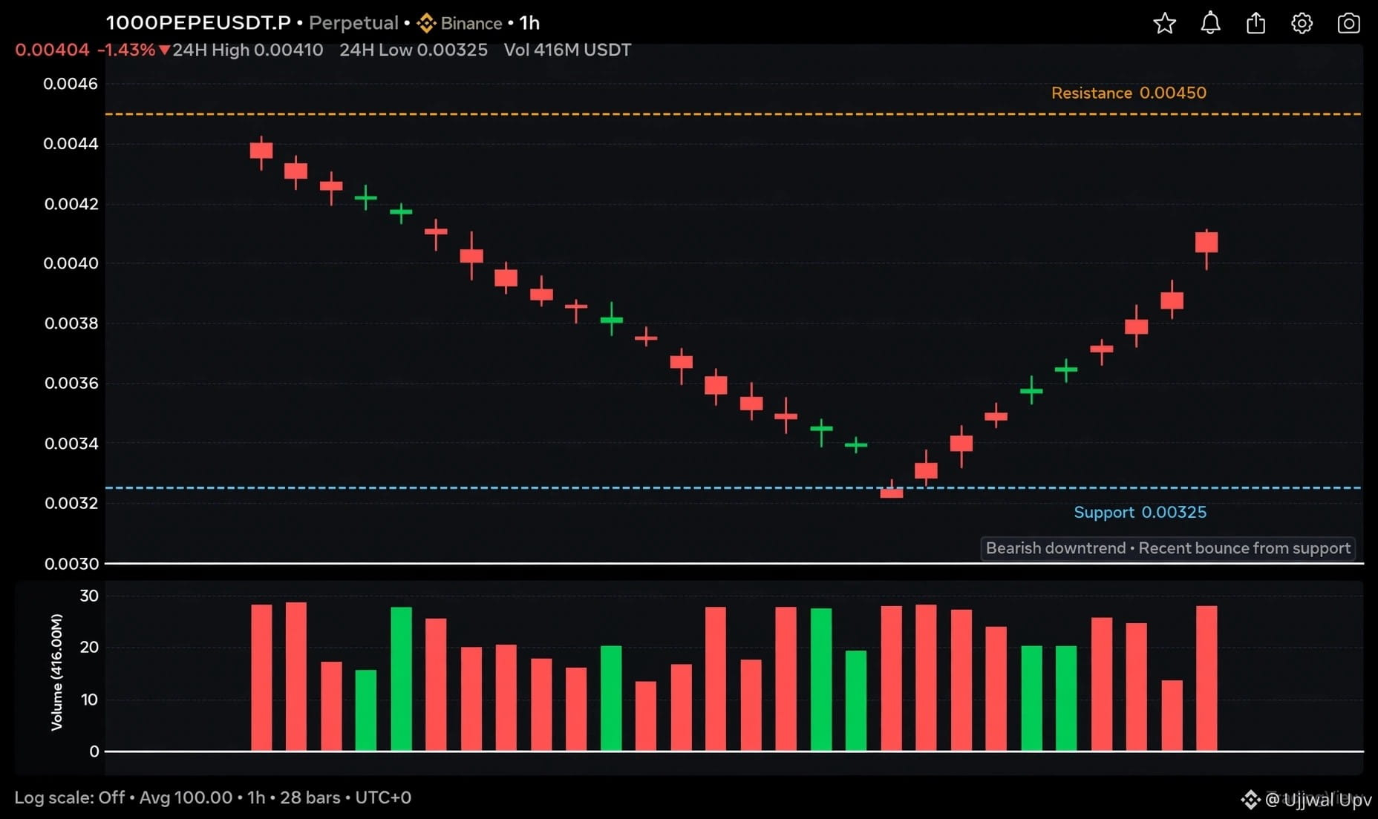Open chart settings gear icon
Screen dimensions: 1378x819
pyautogui.click(x=1302, y=24)
